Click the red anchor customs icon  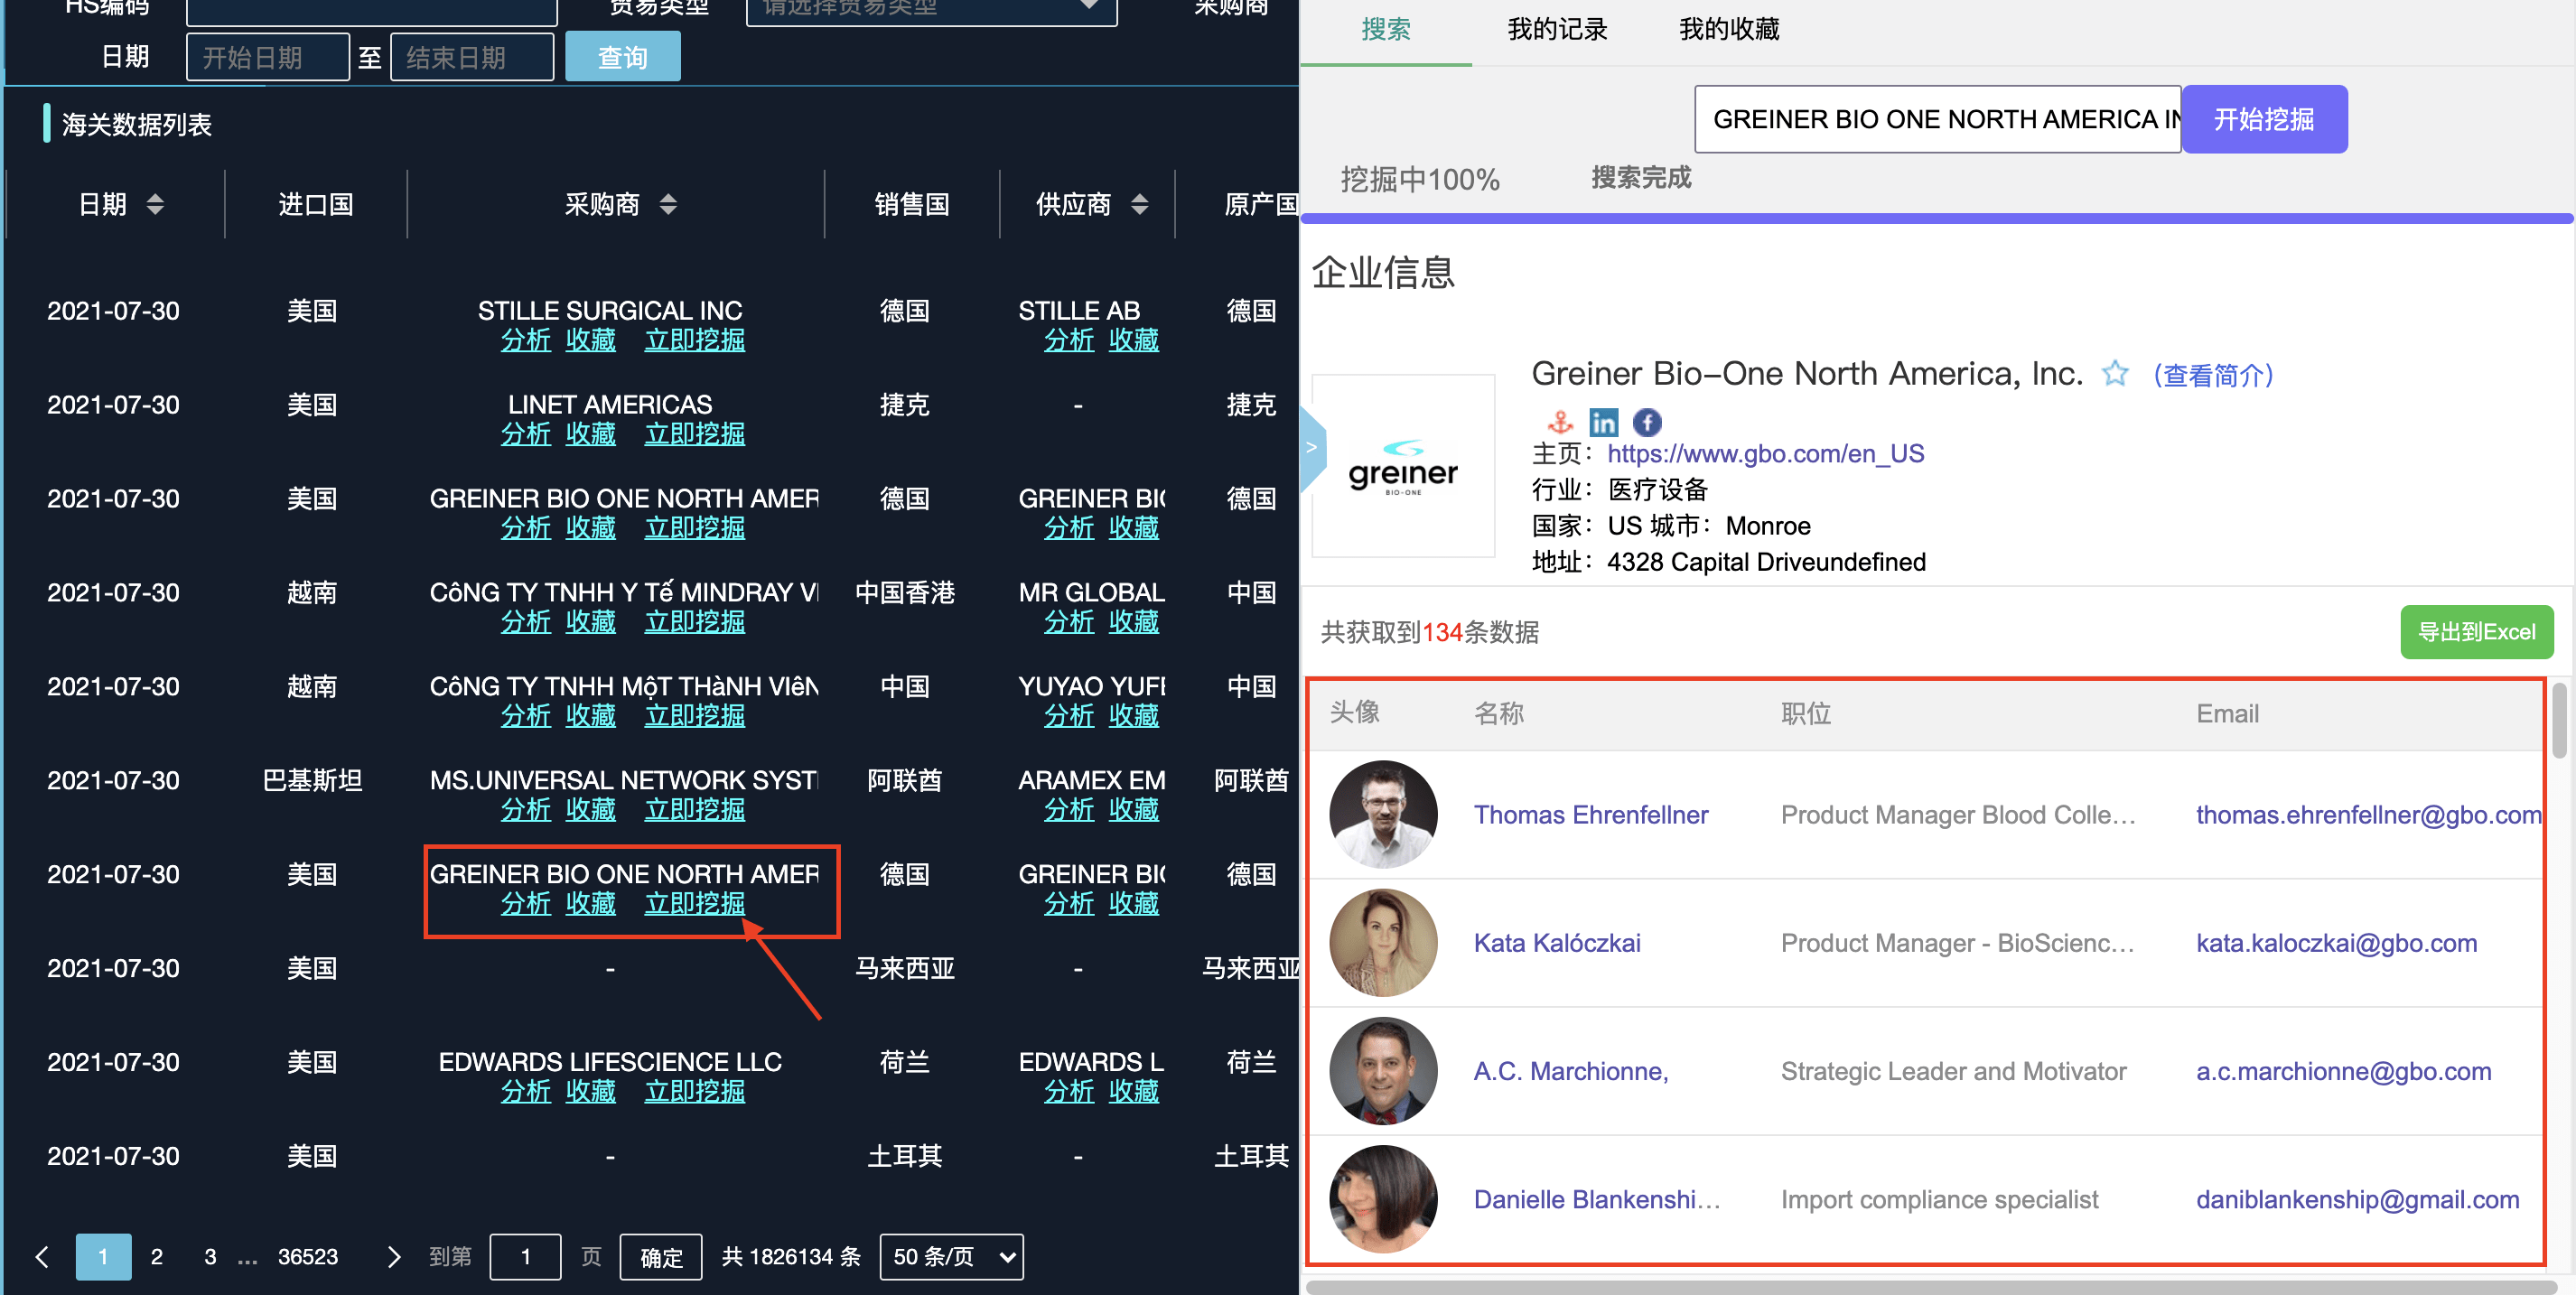tap(1560, 423)
